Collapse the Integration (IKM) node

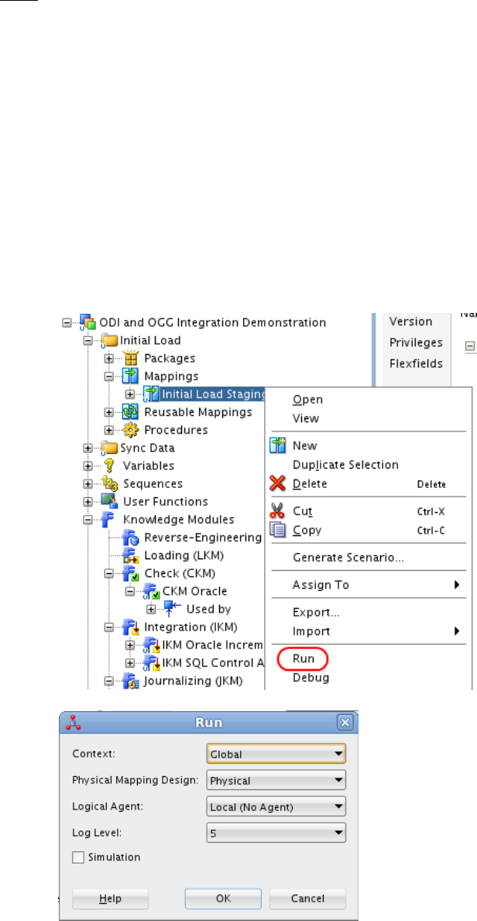(x=108, y=628)
